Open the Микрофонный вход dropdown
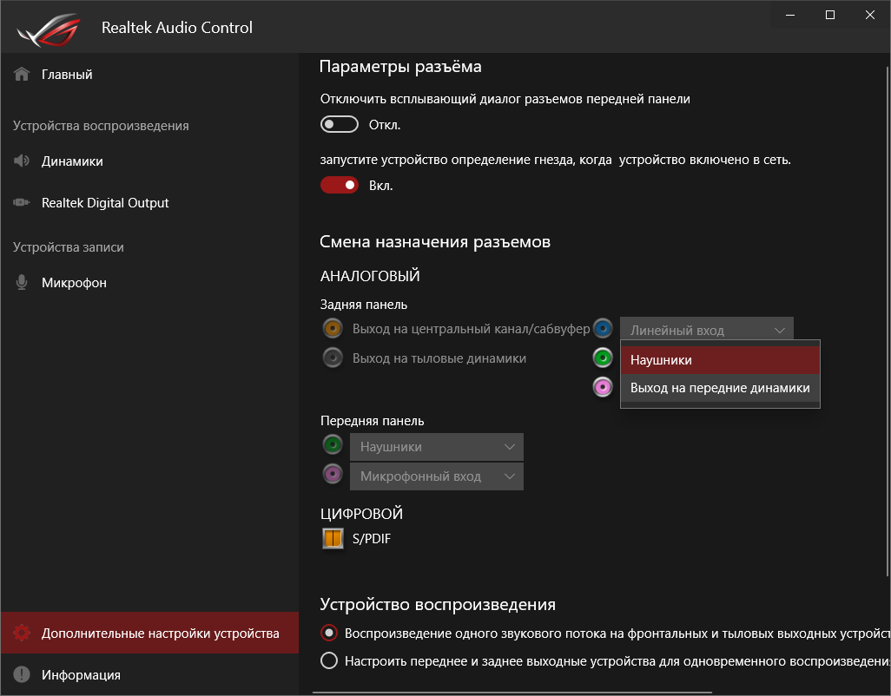Screen dimensions: 891x696 click(x=437, y=476)
